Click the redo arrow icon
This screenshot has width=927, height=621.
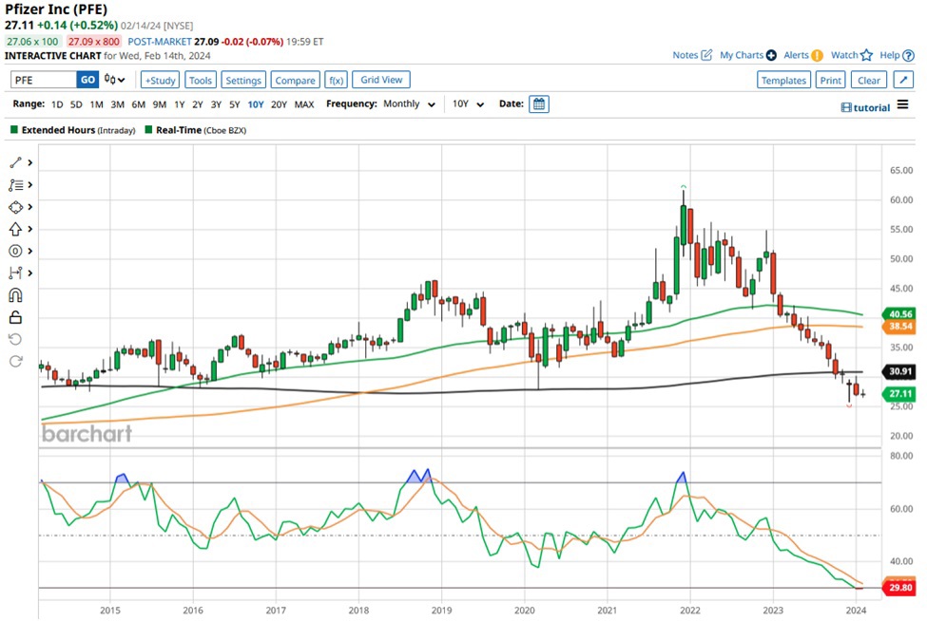coord(15,361)
